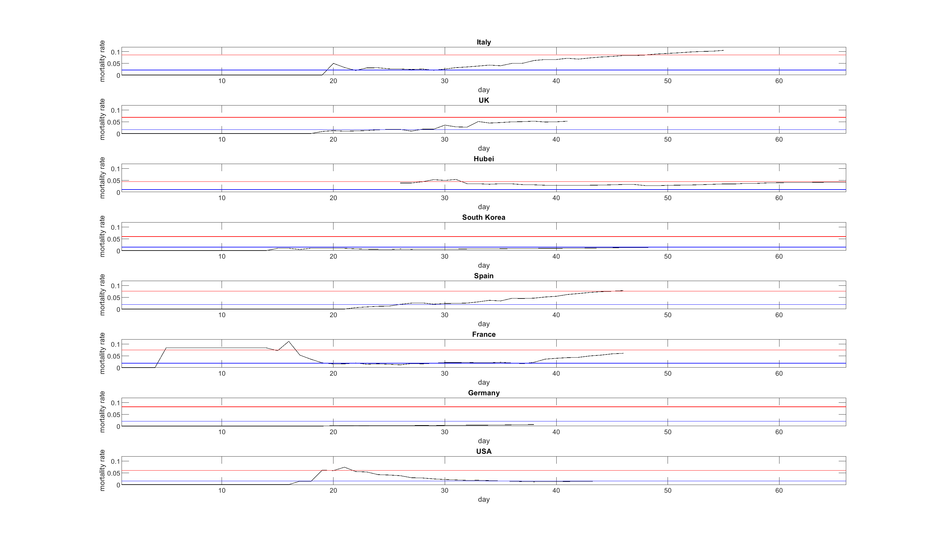Select the day label under the USA plot

click(x=483, y=500)
